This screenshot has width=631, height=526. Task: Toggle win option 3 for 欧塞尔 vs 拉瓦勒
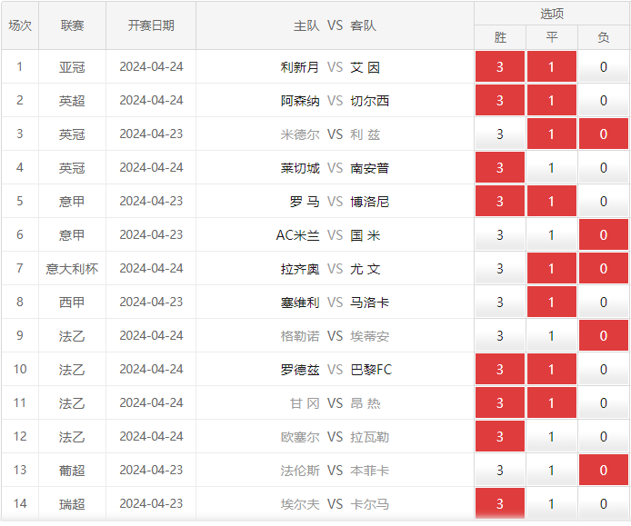(x=500, y=436)
